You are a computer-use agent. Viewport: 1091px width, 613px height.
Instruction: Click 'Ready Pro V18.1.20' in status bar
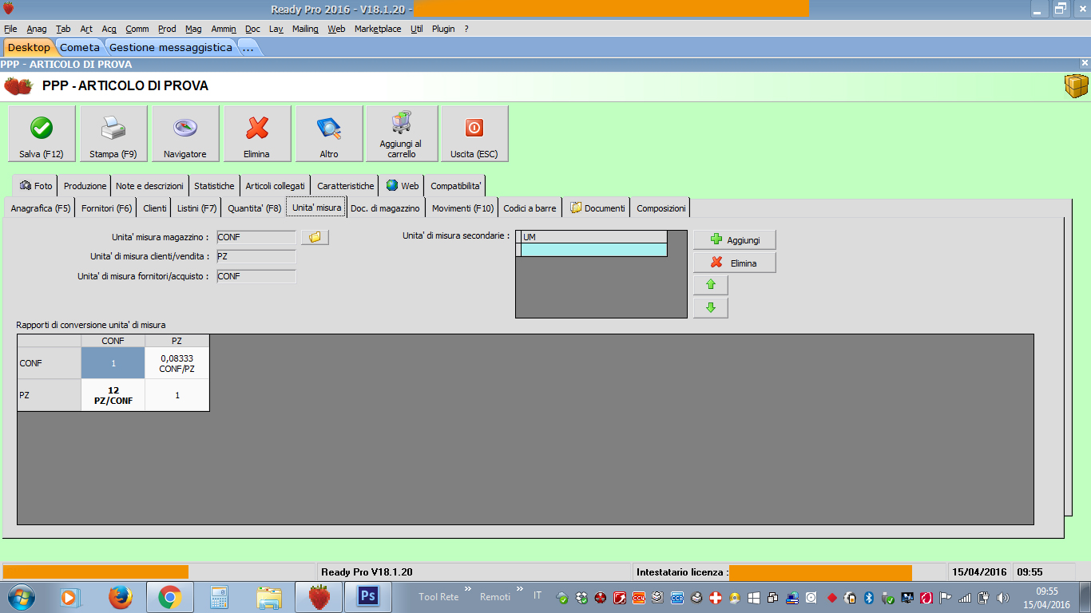367,571
